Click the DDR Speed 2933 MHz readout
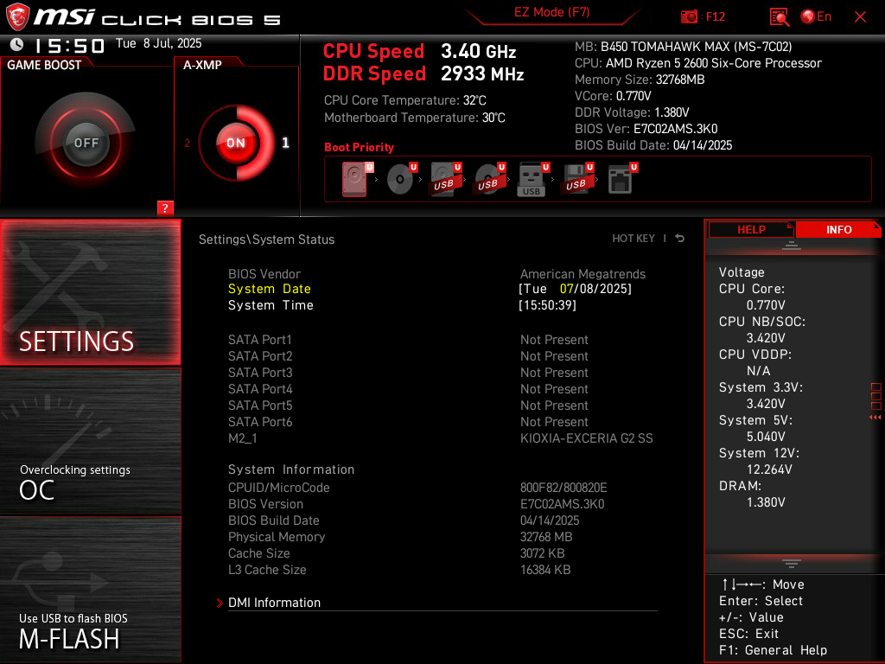885x664 pixels. pos(423,74)
